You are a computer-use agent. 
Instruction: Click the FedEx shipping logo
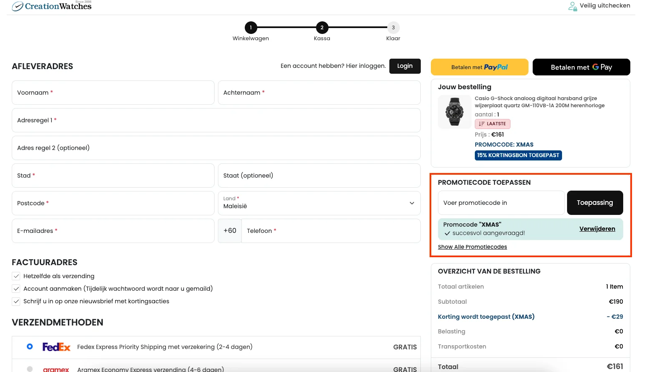[x=56, y=347]
